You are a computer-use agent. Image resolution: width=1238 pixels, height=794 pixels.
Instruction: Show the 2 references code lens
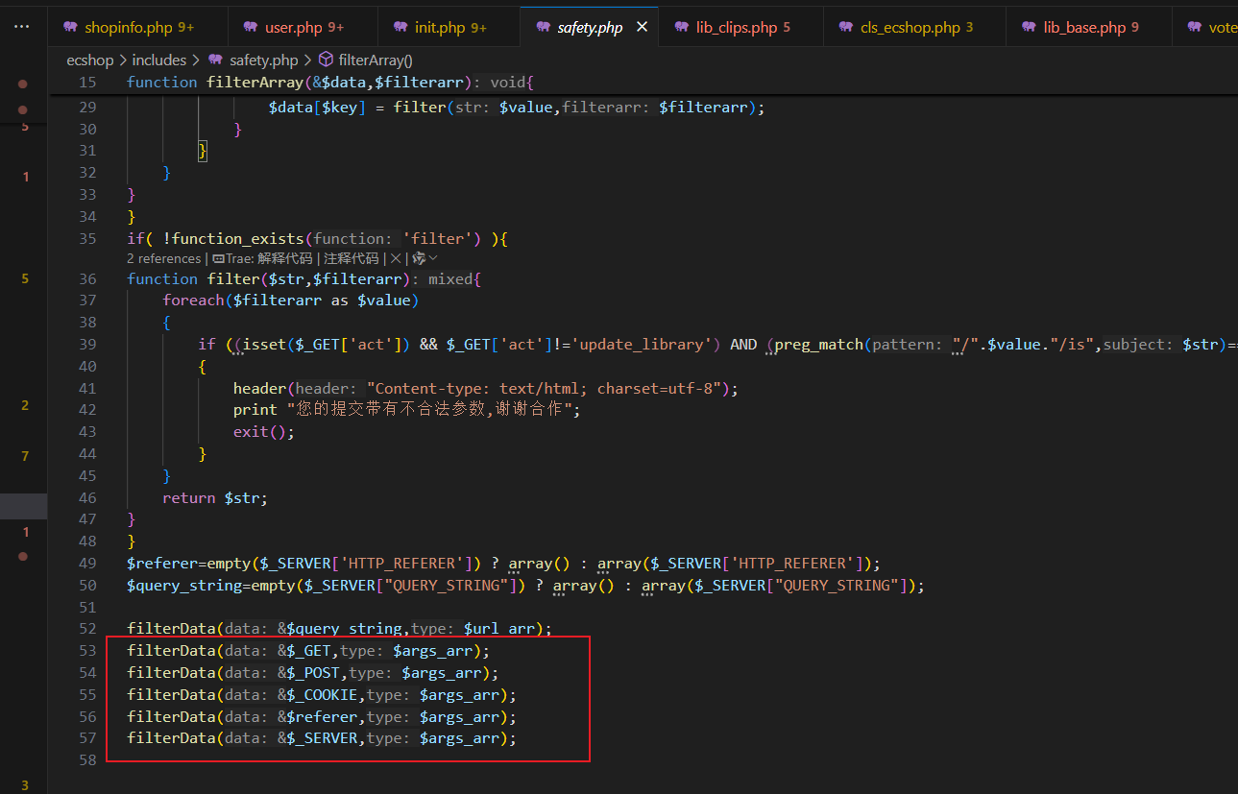click(x=162, y=258)
